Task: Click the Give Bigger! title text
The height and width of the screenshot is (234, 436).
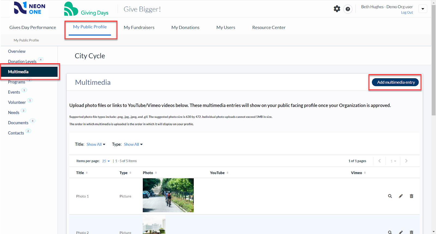Action: pyautogui.click(x=142, y=9)
